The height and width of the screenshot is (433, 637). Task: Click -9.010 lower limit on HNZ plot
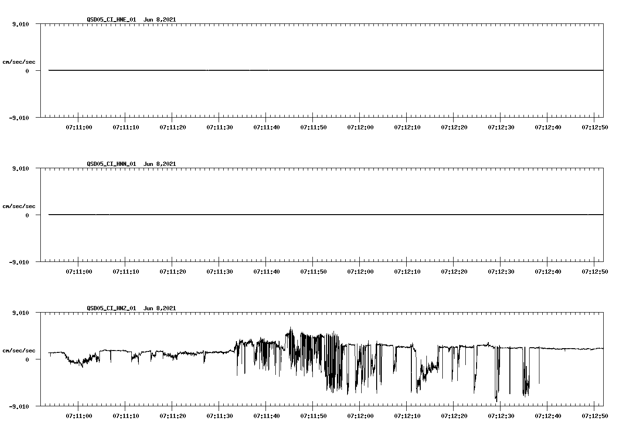coord(18,407)
